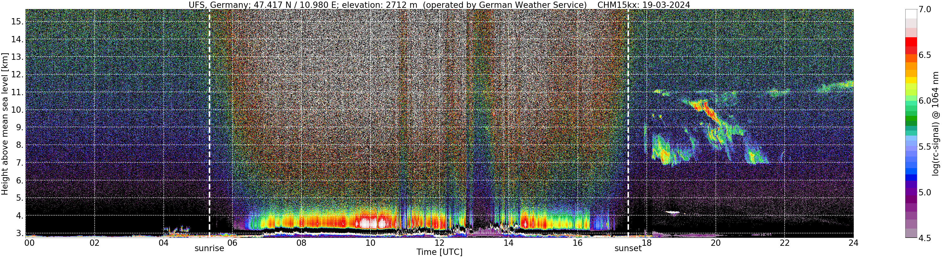Click the 04 time tick label
This screenshot has width=942, height=258.
tap(164, 242)
